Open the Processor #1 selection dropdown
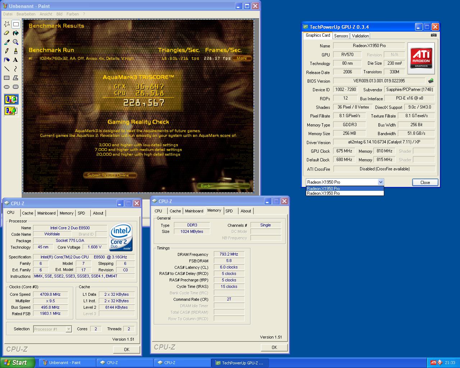 click(69, 329)
